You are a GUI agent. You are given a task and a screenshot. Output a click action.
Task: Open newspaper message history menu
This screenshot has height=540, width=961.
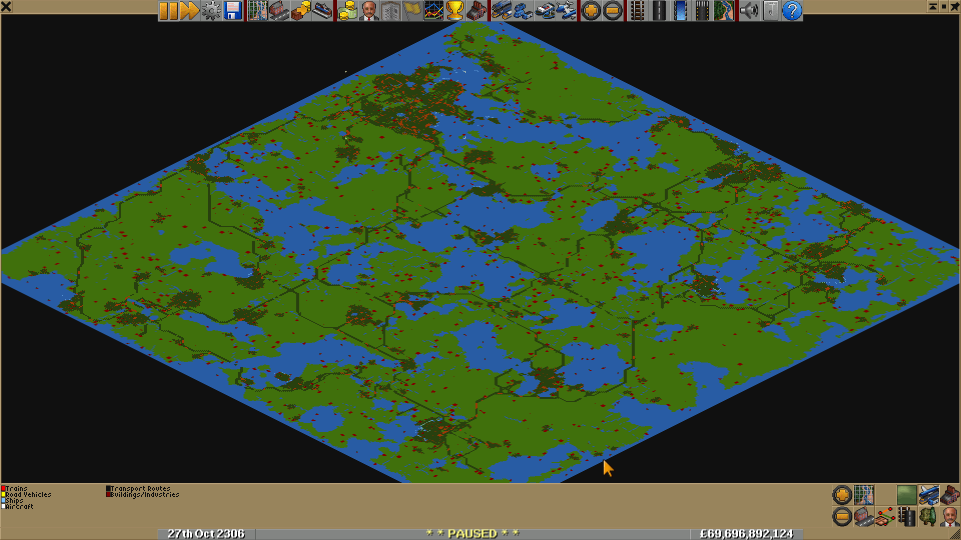771,10
